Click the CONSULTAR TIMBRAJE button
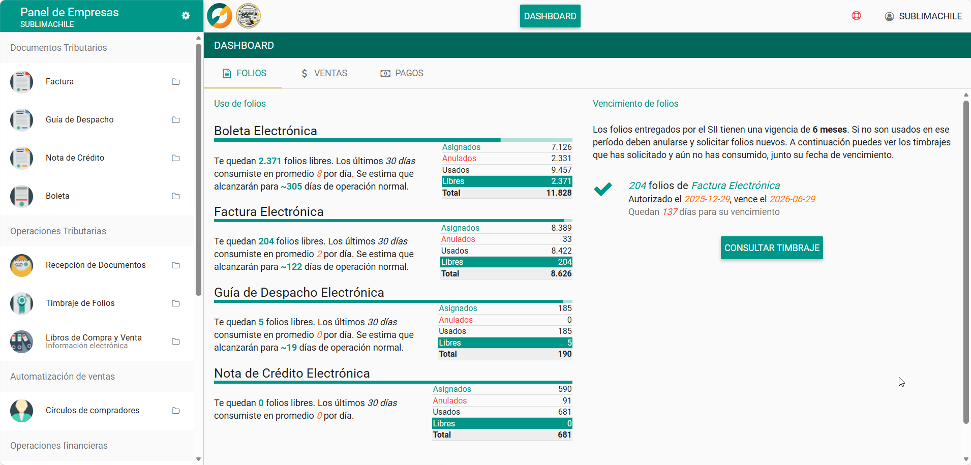The image size is (971, 465). [771, 247]
